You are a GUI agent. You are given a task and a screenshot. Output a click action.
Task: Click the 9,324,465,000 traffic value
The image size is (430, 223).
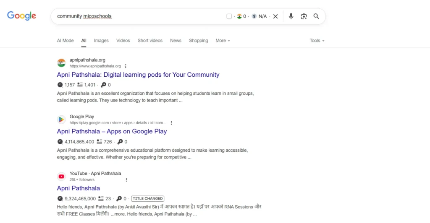(x=80, y=199)
